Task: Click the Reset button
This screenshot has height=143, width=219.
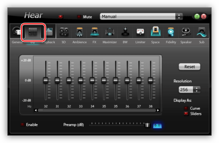Action: pos(189,67)
